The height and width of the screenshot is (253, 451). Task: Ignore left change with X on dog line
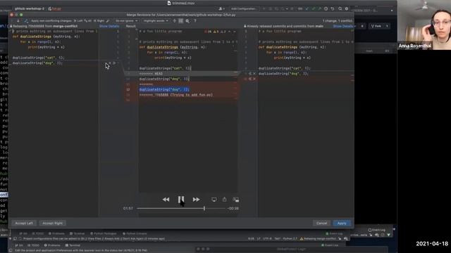pos(110,63)
